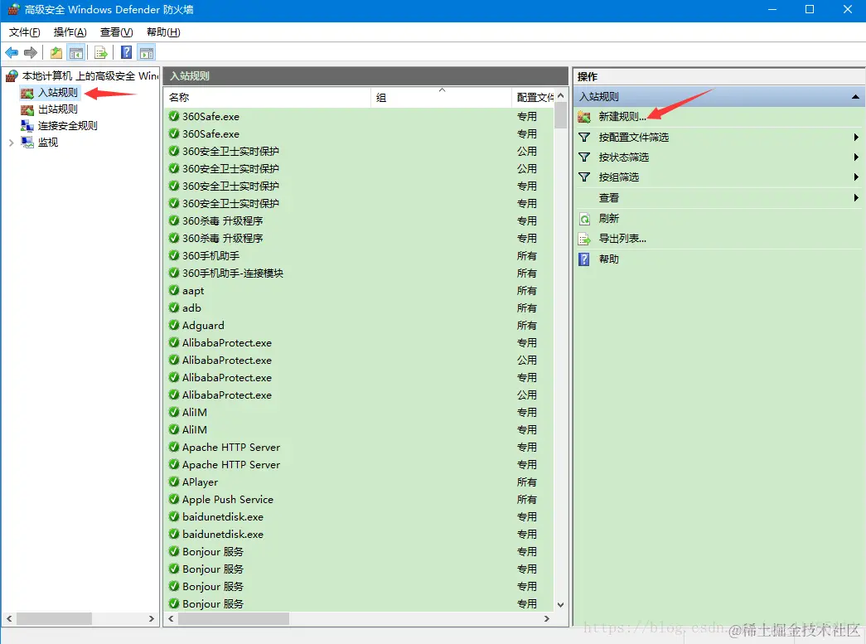This screenshot has height=644, width=866.
Task: Collapse the 入站规则 actions section
Action: 855,97
